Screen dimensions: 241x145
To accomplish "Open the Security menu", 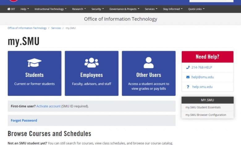I will (x=98, y=9).
